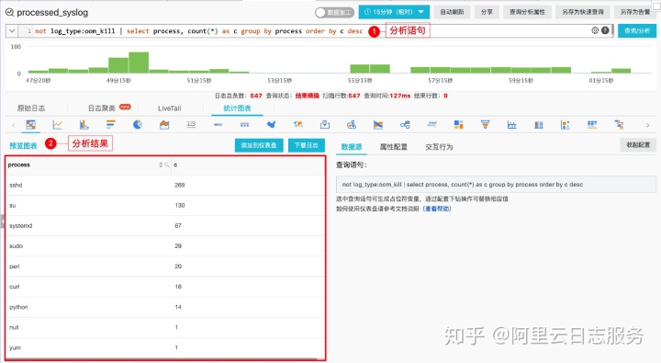
Task: Select the horizontal bar chart icon
Action: tap(111, 124)
